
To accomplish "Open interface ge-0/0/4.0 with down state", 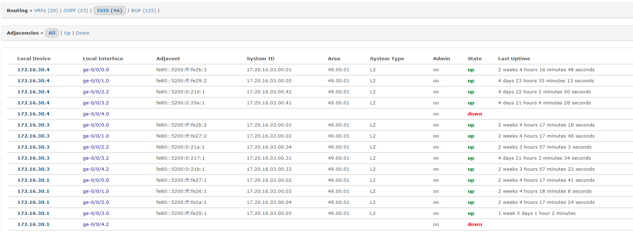I will [96, 114].
